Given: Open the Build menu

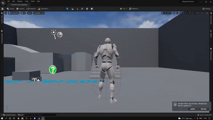Looking at the screenshot, I should 33,1.
